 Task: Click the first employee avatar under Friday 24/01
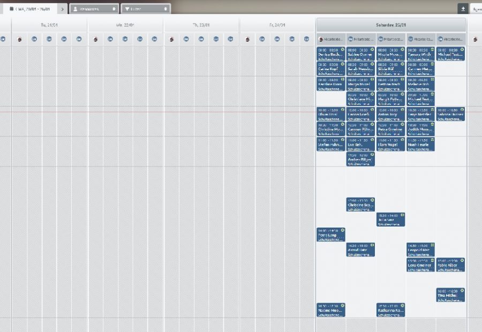point(247,39)
